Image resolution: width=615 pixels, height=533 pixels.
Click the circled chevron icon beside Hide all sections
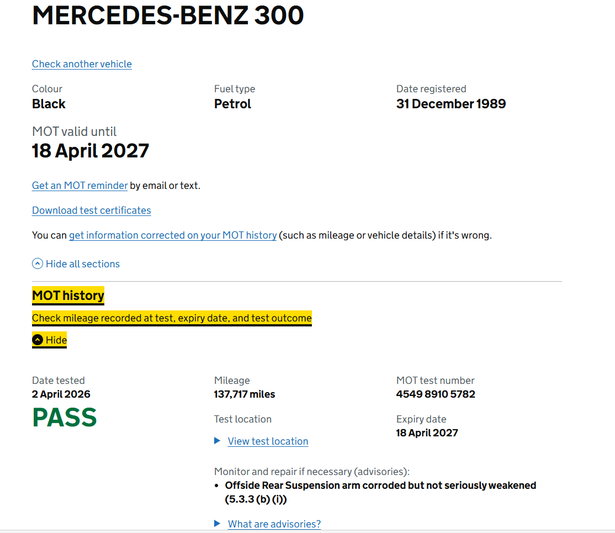pyautogui.click(x=38, y=264)
